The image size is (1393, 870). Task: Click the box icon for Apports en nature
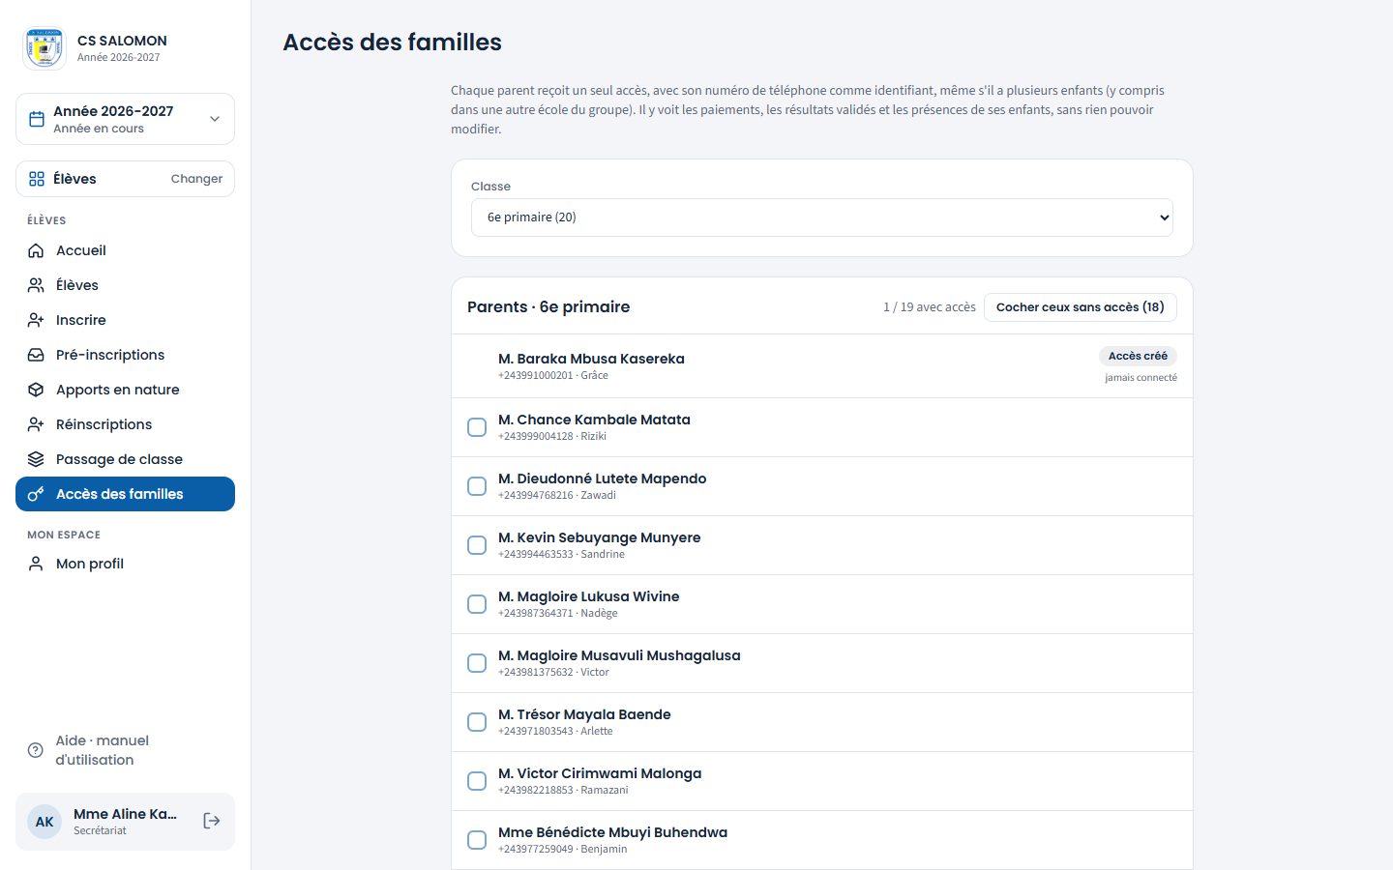[x=36, y=390]
